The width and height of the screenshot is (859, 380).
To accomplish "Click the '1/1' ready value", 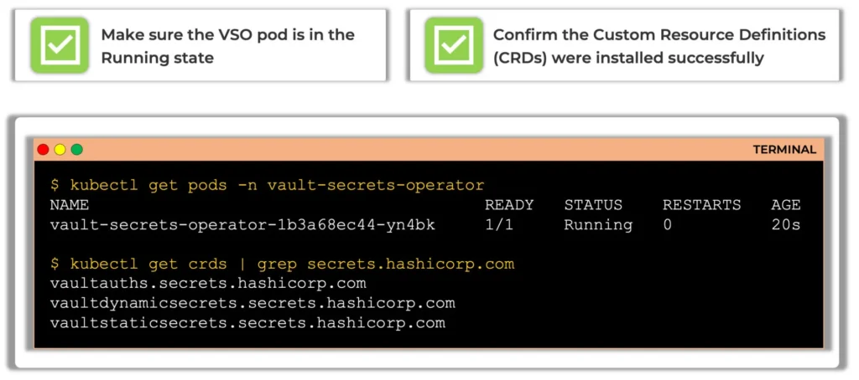I will click(x=499, y=224).
